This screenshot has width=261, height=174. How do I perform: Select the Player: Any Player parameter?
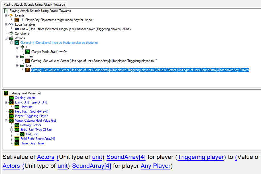(x=32, y=143)
